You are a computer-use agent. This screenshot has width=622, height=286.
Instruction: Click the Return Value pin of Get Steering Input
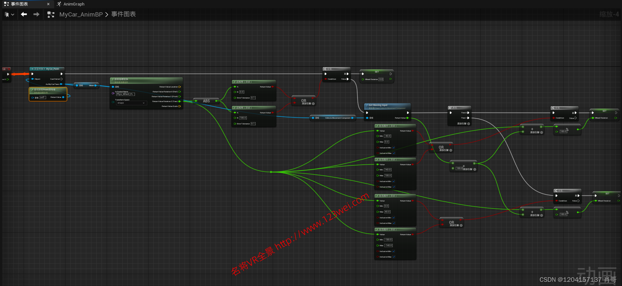[407, 118]
